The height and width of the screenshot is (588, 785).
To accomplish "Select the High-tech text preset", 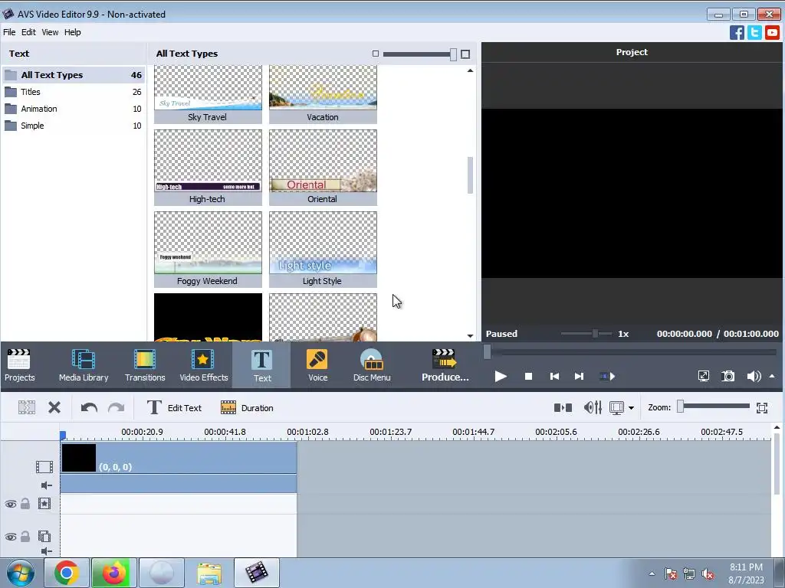I will (208, 168).
